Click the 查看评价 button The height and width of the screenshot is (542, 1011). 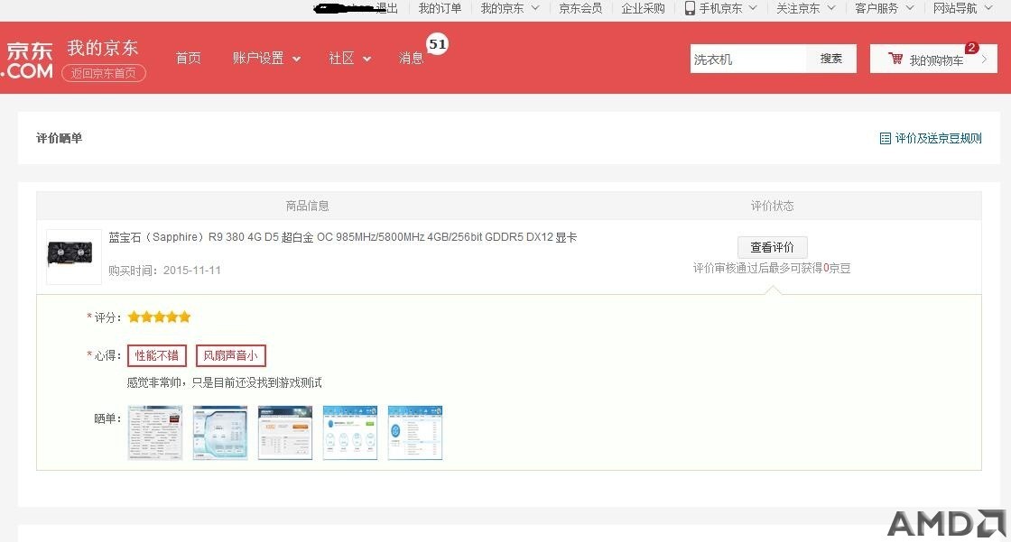pos(773,247)
